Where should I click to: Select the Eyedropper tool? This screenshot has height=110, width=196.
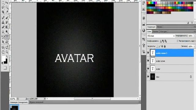[7, 12]
